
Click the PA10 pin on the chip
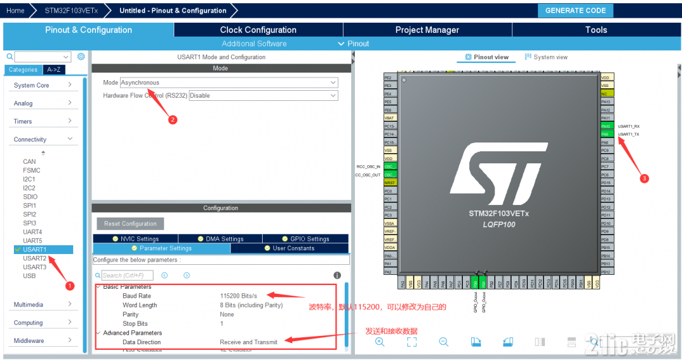607,126
